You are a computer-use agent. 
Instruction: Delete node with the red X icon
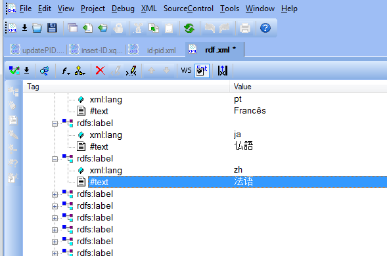point(100,71)
